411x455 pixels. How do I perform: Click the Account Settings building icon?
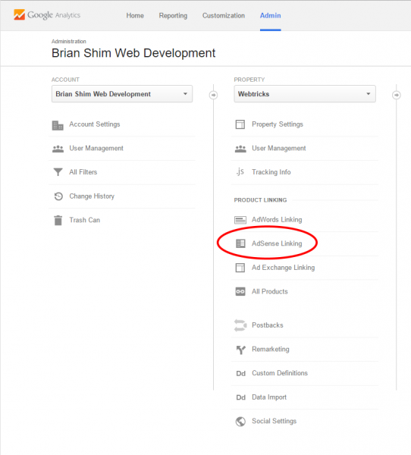[x=58, y=125]
